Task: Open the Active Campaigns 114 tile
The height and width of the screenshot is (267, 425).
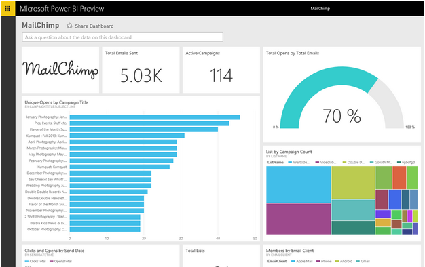Action: click(221, 70)
